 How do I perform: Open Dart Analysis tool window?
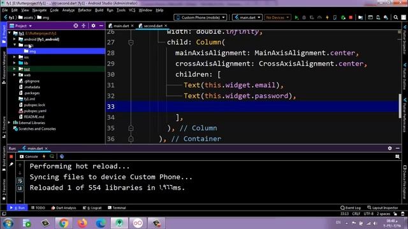pos(64,208)
